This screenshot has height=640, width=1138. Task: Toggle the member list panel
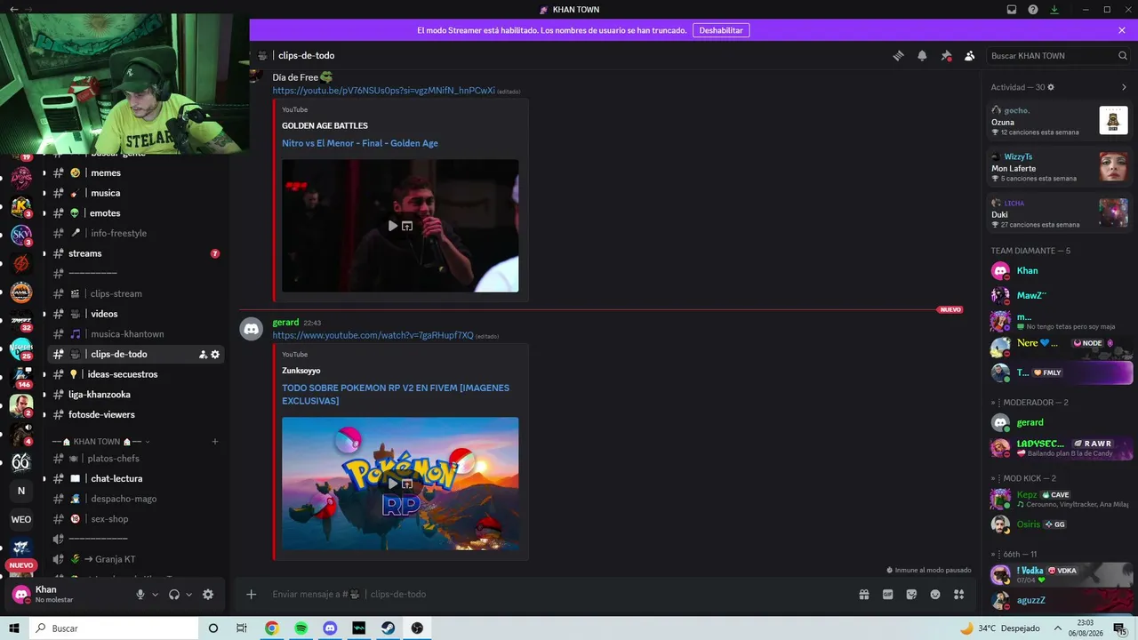point(969,55)
